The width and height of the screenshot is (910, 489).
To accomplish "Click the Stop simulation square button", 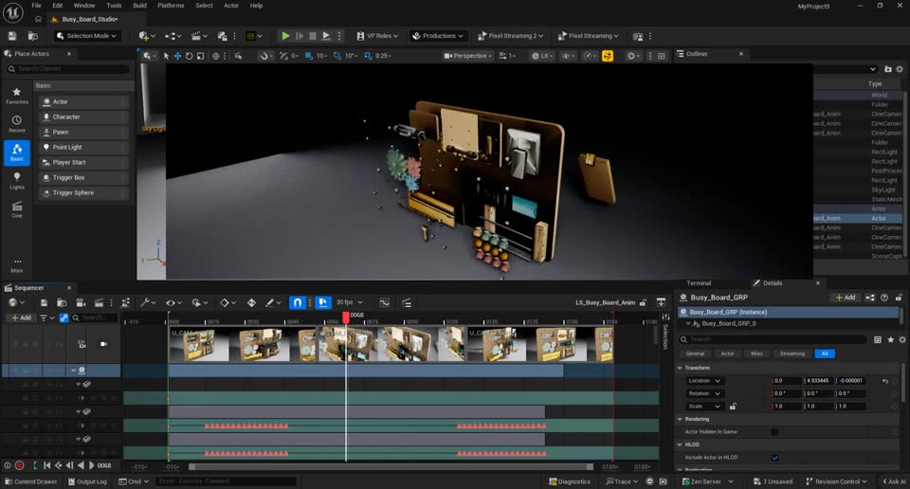I will click(312, 36).
